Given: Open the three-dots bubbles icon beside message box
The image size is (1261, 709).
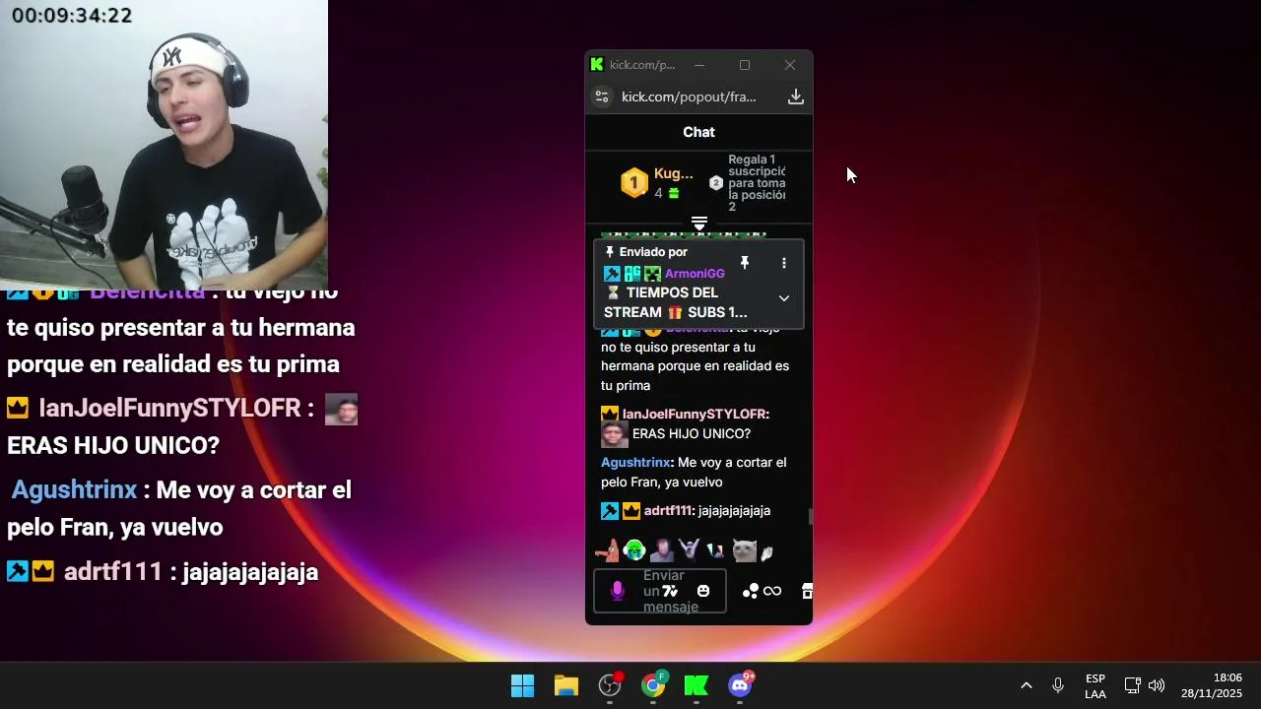Looking at the screenshot, I should click(x=751, y=591).
